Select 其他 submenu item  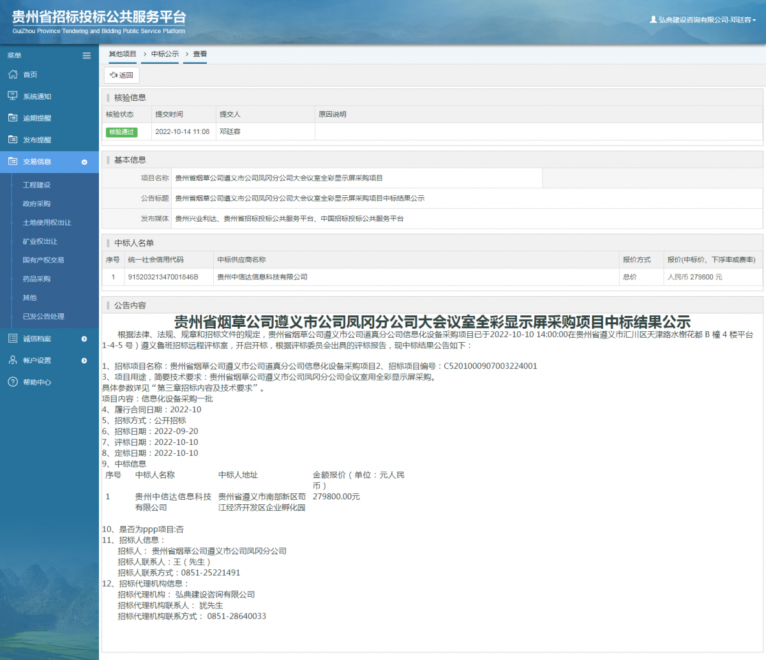coord(29,297)
